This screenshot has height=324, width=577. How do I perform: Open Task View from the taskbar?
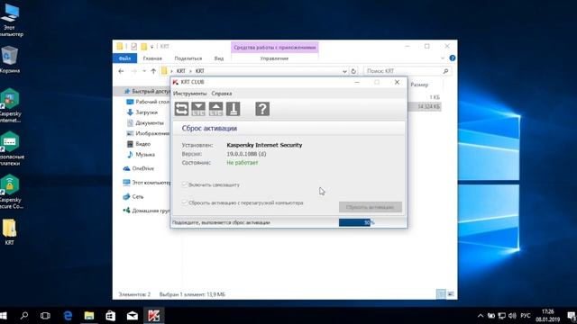45,316
